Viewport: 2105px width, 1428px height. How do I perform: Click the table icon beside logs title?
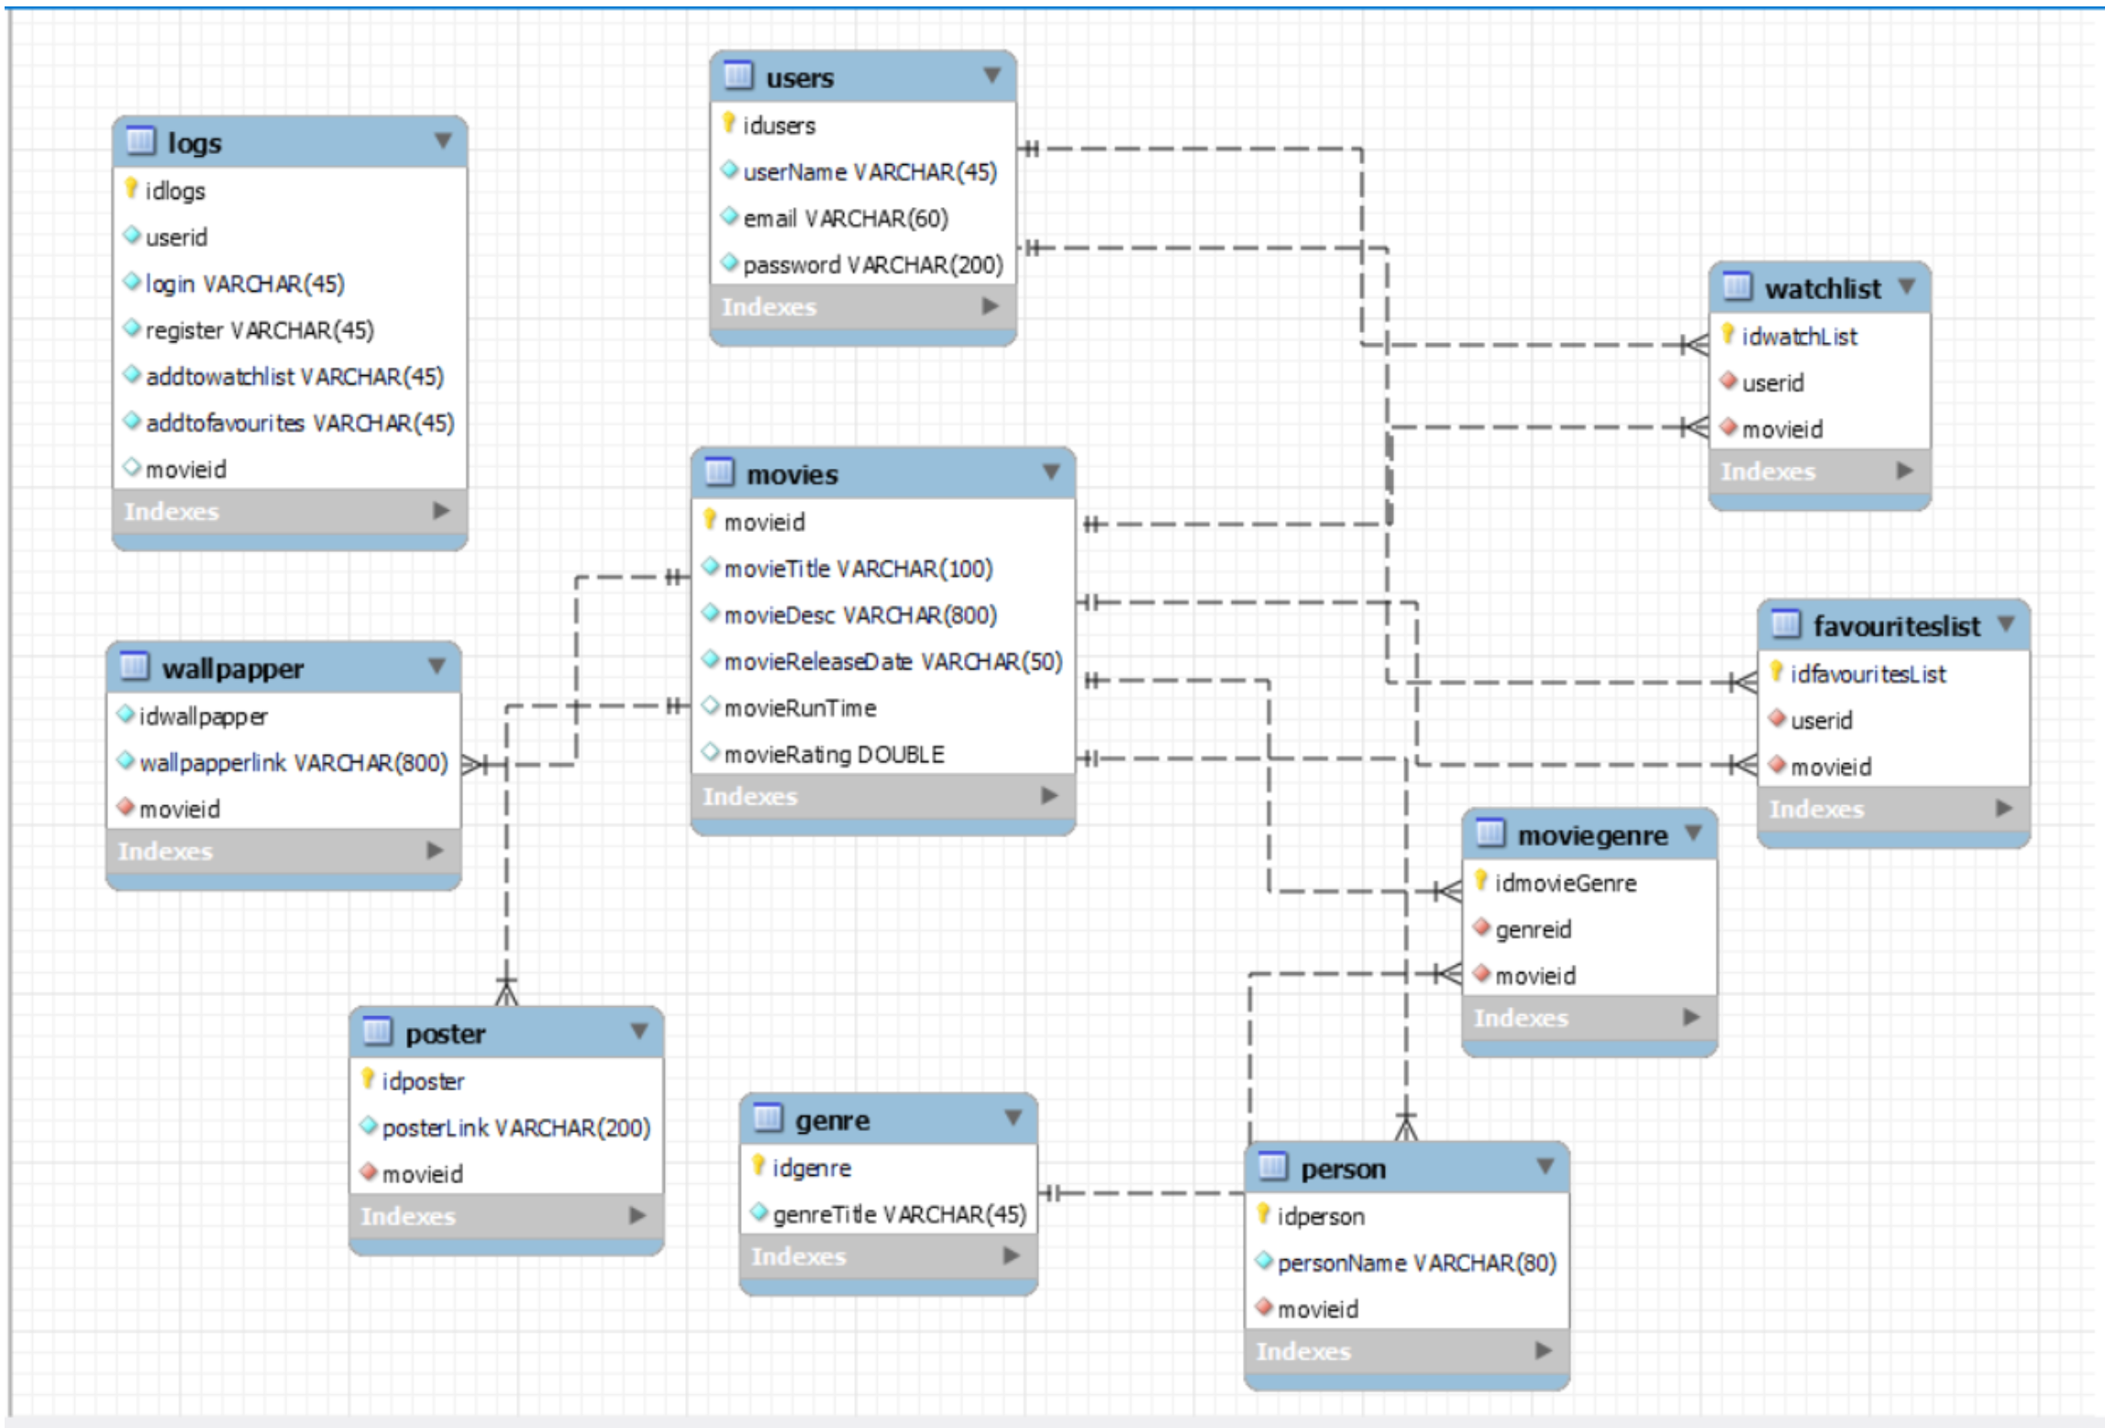140,140
